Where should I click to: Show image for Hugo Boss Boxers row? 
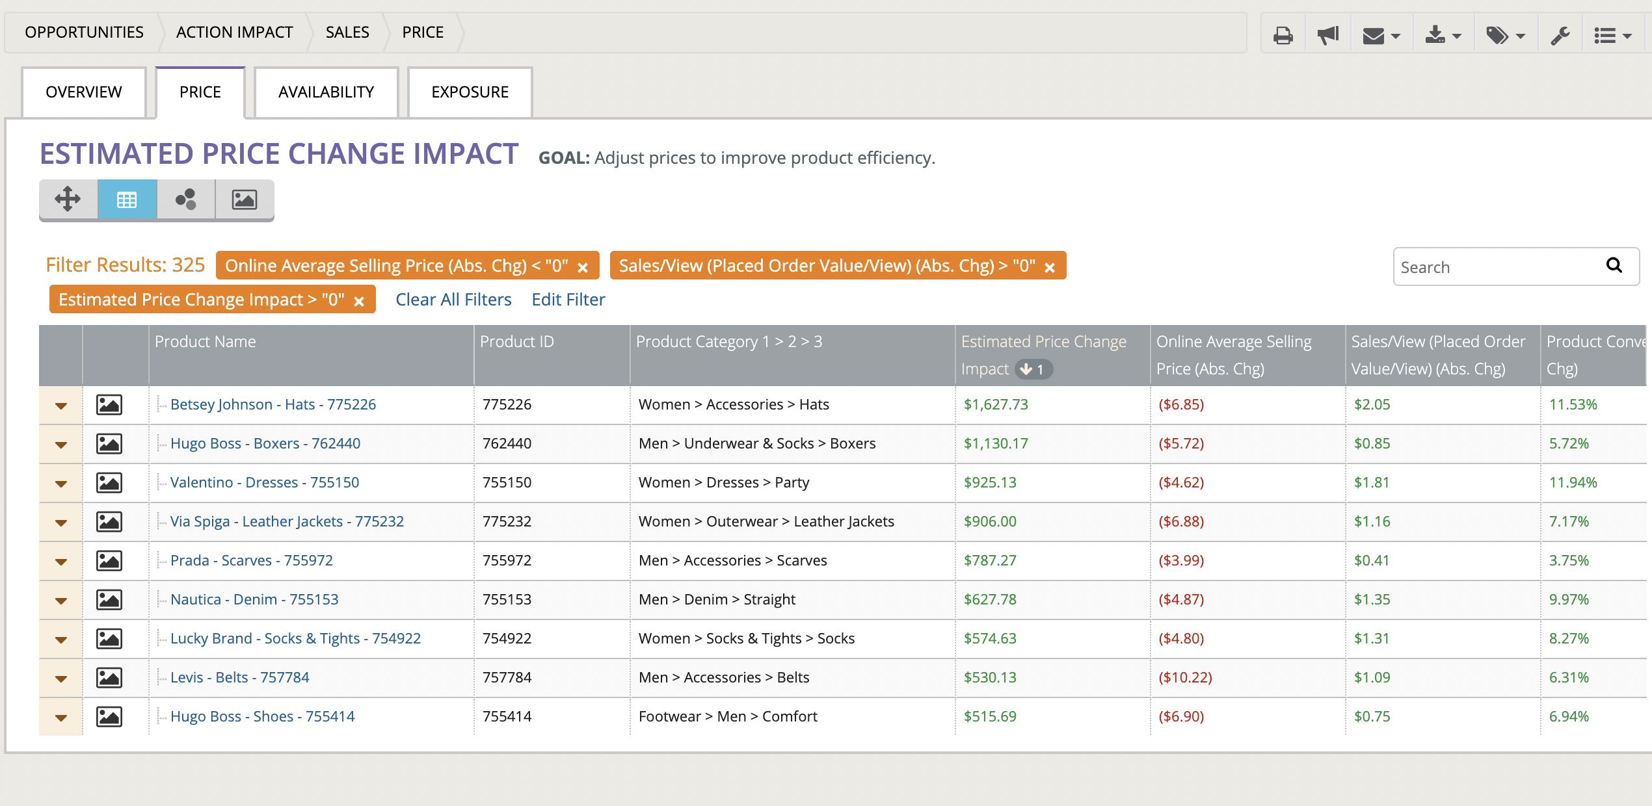pos(109,443)
